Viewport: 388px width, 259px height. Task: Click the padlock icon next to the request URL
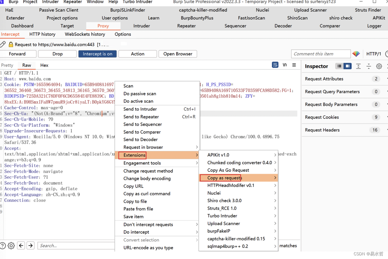11,45
